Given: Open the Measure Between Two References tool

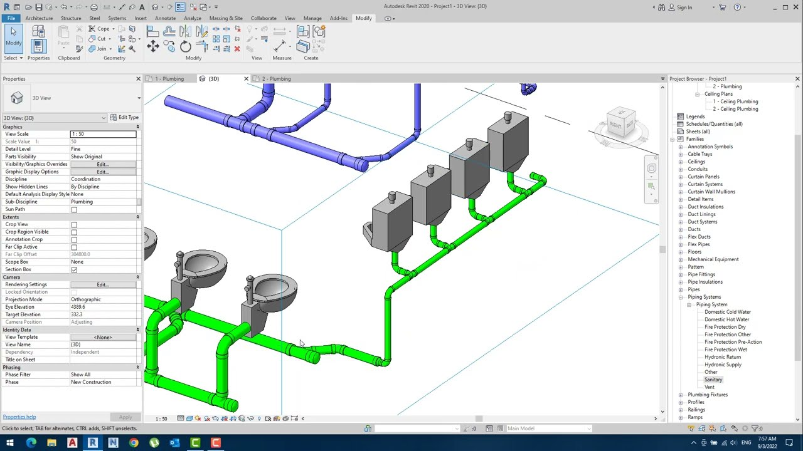Looking at the screenshot, I should point(280,46).
